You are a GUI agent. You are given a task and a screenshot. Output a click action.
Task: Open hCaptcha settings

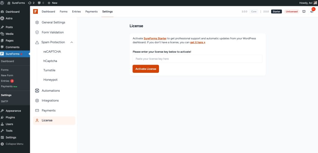pyautogui.click(x=50, y=61)
